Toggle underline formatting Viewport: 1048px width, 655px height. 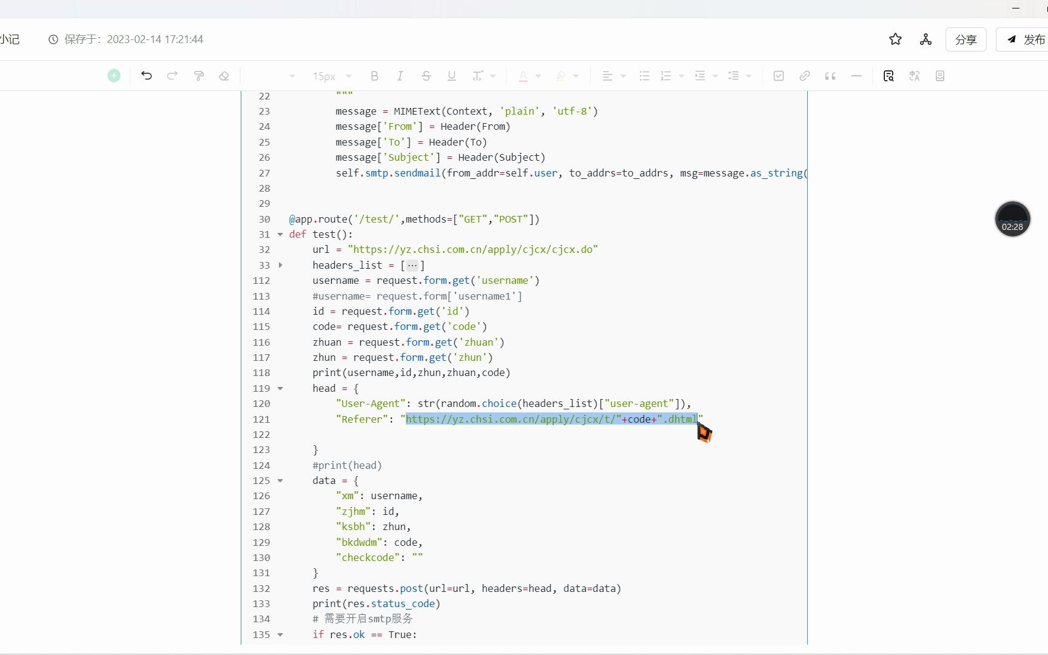(x=452, y=76)
